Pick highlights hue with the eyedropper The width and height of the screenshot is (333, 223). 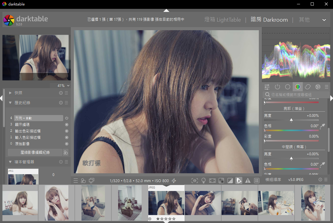tap(323, 126)
